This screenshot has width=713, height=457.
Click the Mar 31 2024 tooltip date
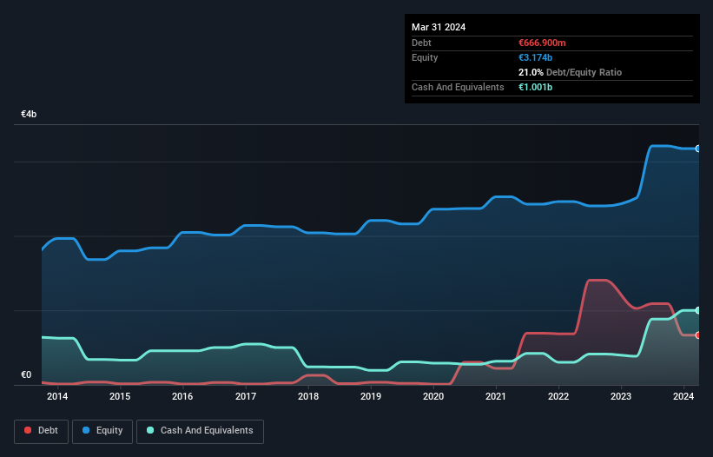click(439, 27)
